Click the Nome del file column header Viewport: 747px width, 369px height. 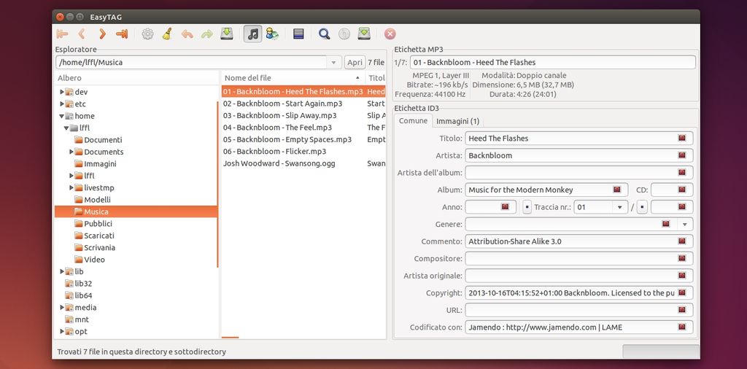292,78
